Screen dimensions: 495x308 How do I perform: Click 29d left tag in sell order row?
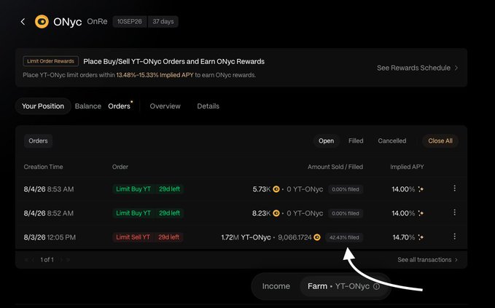(169, 237)
